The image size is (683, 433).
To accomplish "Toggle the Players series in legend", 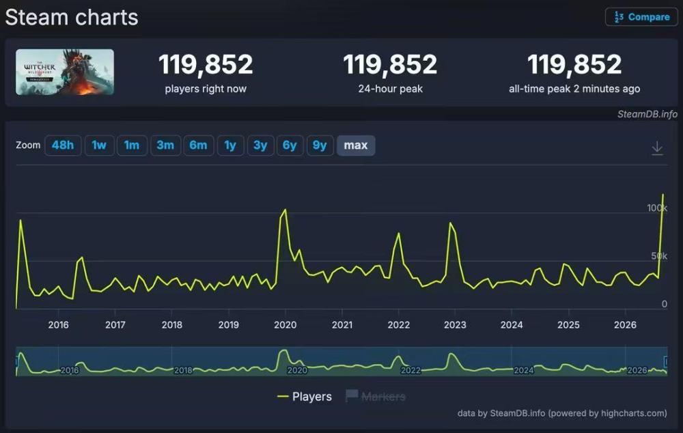I will [x=305, y=396].
